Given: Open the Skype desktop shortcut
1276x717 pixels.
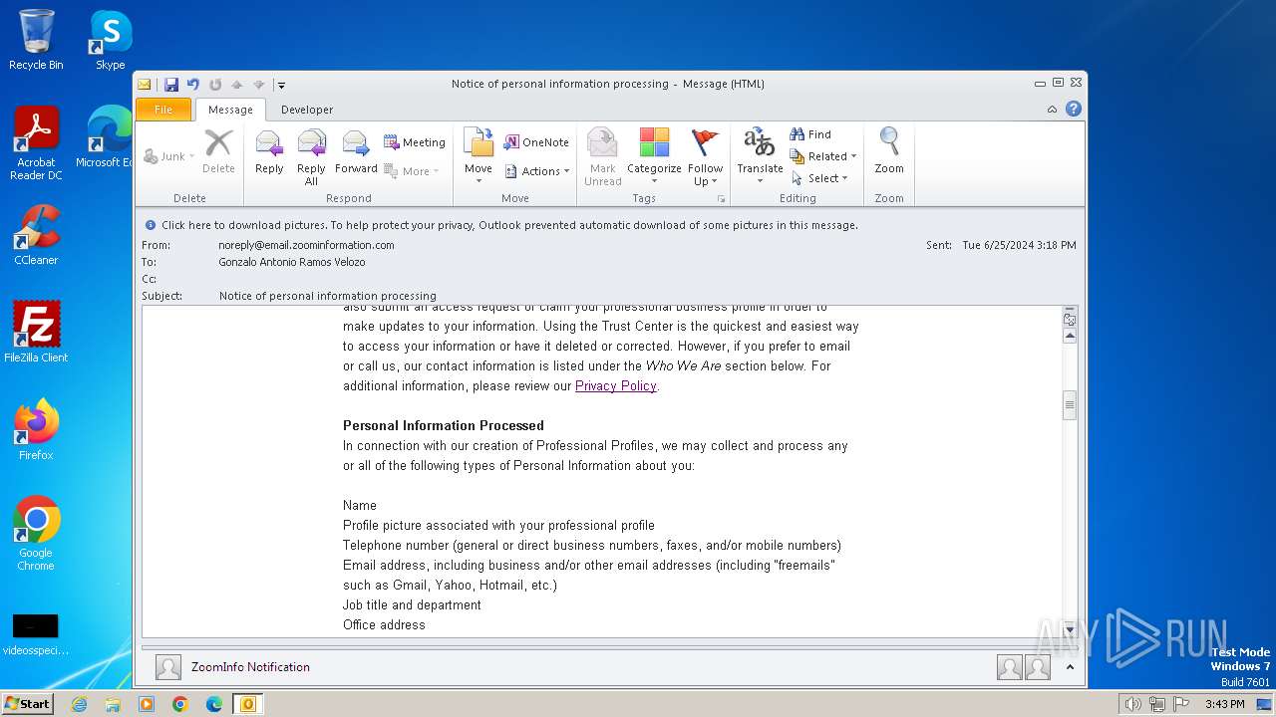Looking at the screenshot, I should coord(111,40).
